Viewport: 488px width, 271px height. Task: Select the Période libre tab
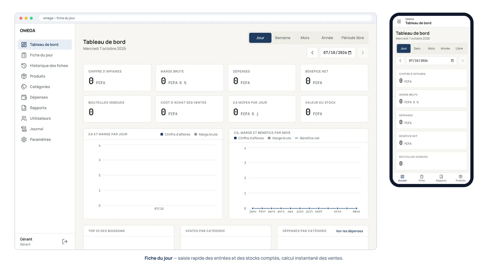(353, 38)
